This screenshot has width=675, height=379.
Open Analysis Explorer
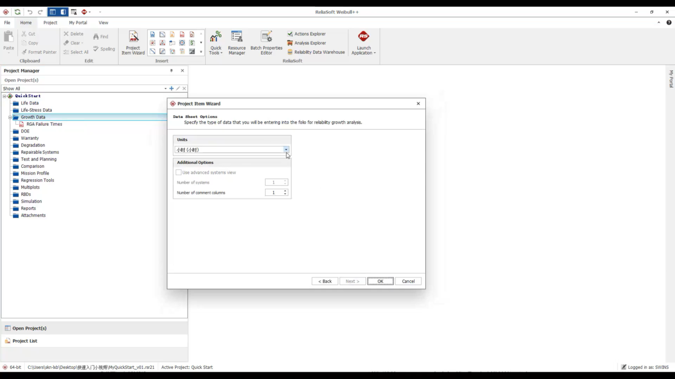(307, 43)
